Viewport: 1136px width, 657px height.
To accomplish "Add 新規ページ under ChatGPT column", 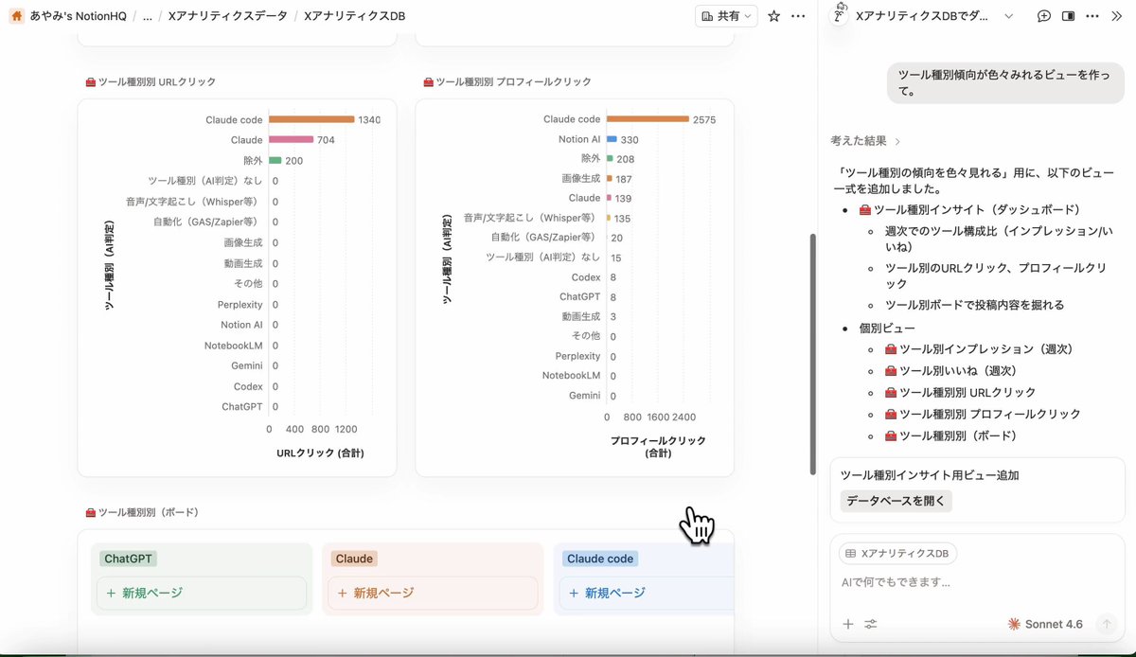I will pyautogui.click(x=202, y=593).
